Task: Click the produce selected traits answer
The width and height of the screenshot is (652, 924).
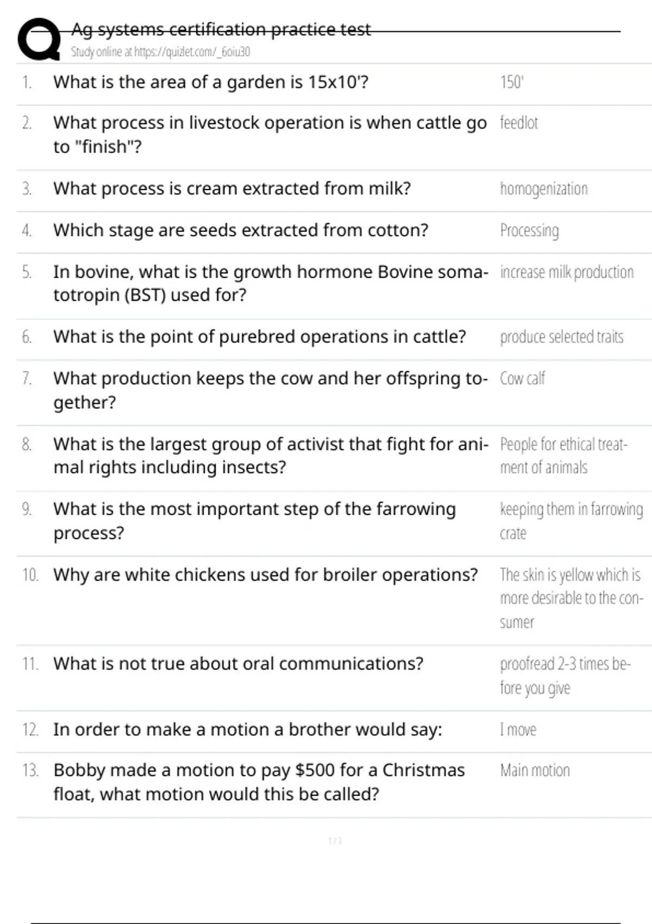Action: (x=561, y=337)
